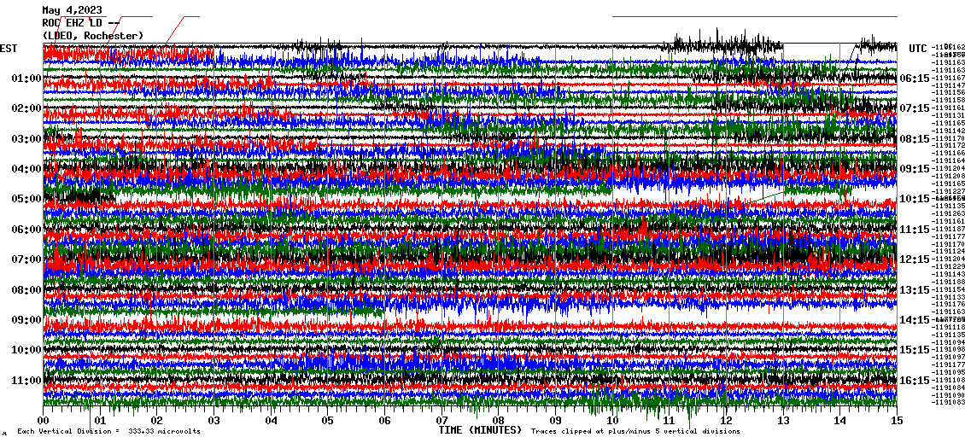The height and width of the screenshot is (443, 965).
Task: Click the 06:15 UTC time label
Action: click(915, 79)
